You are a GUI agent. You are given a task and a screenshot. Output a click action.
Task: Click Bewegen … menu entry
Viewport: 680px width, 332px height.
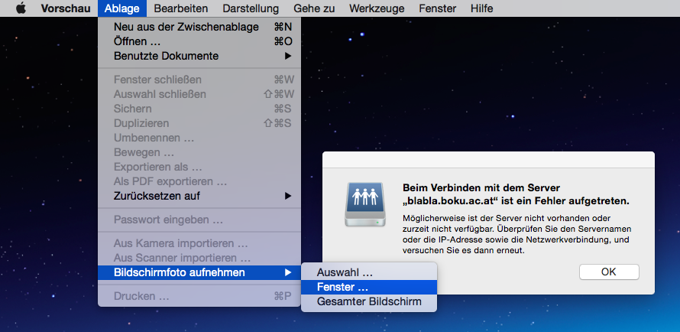[199, 152]
